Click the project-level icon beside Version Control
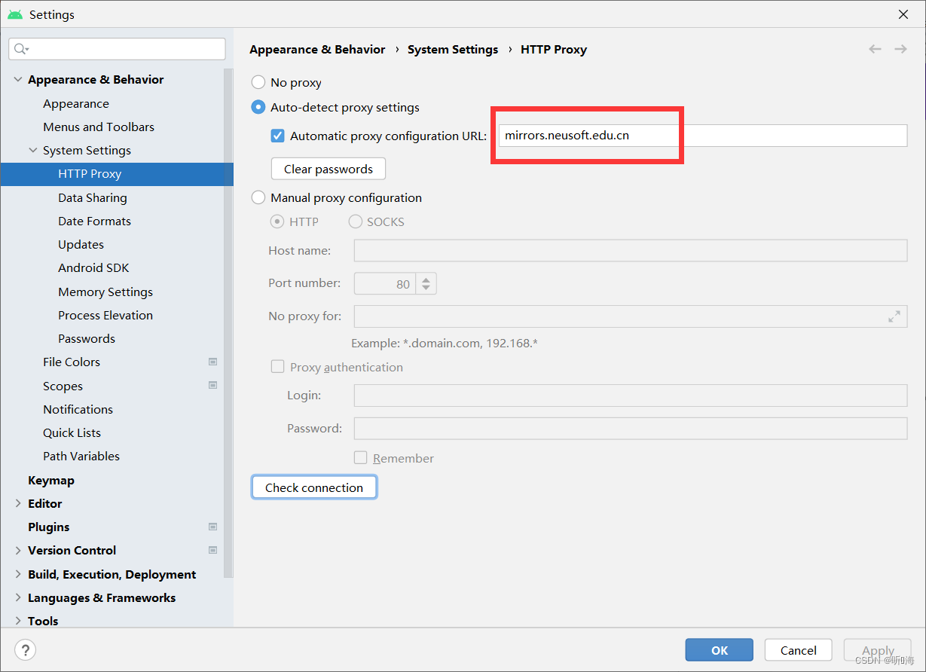This screenshot has height=672, width=926. click(x=213, y=550)
